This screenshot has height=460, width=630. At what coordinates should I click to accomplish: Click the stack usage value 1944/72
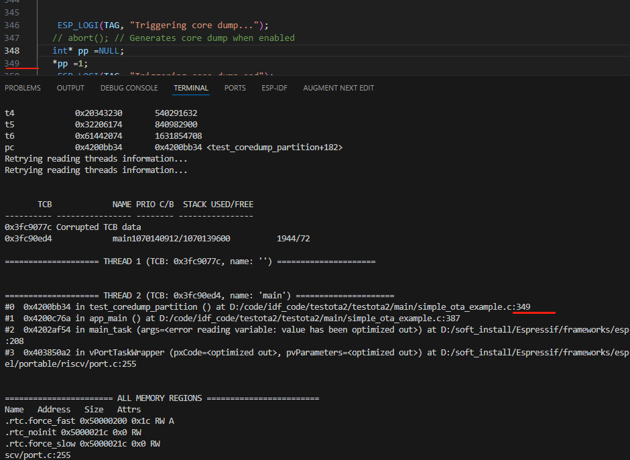(x=294, y=239)
